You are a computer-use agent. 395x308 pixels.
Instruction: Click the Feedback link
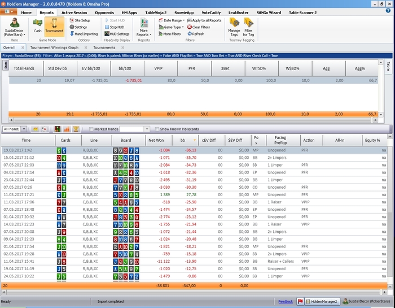pyautogui.click(x=286, y=301)
